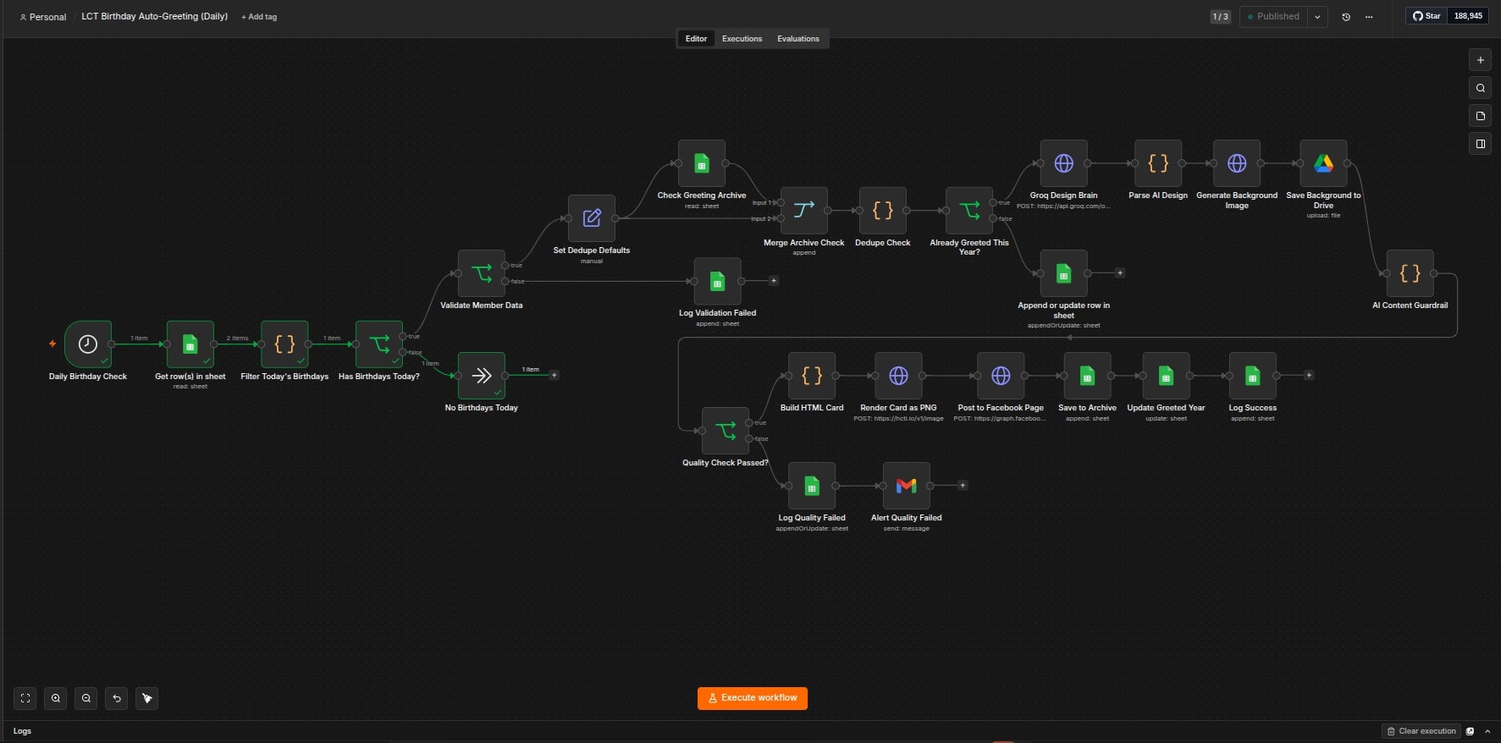This screenshot has width=1501, height=743.
Task: Expand the Published dropdown arrow
Action: (x=1317, y=17)
